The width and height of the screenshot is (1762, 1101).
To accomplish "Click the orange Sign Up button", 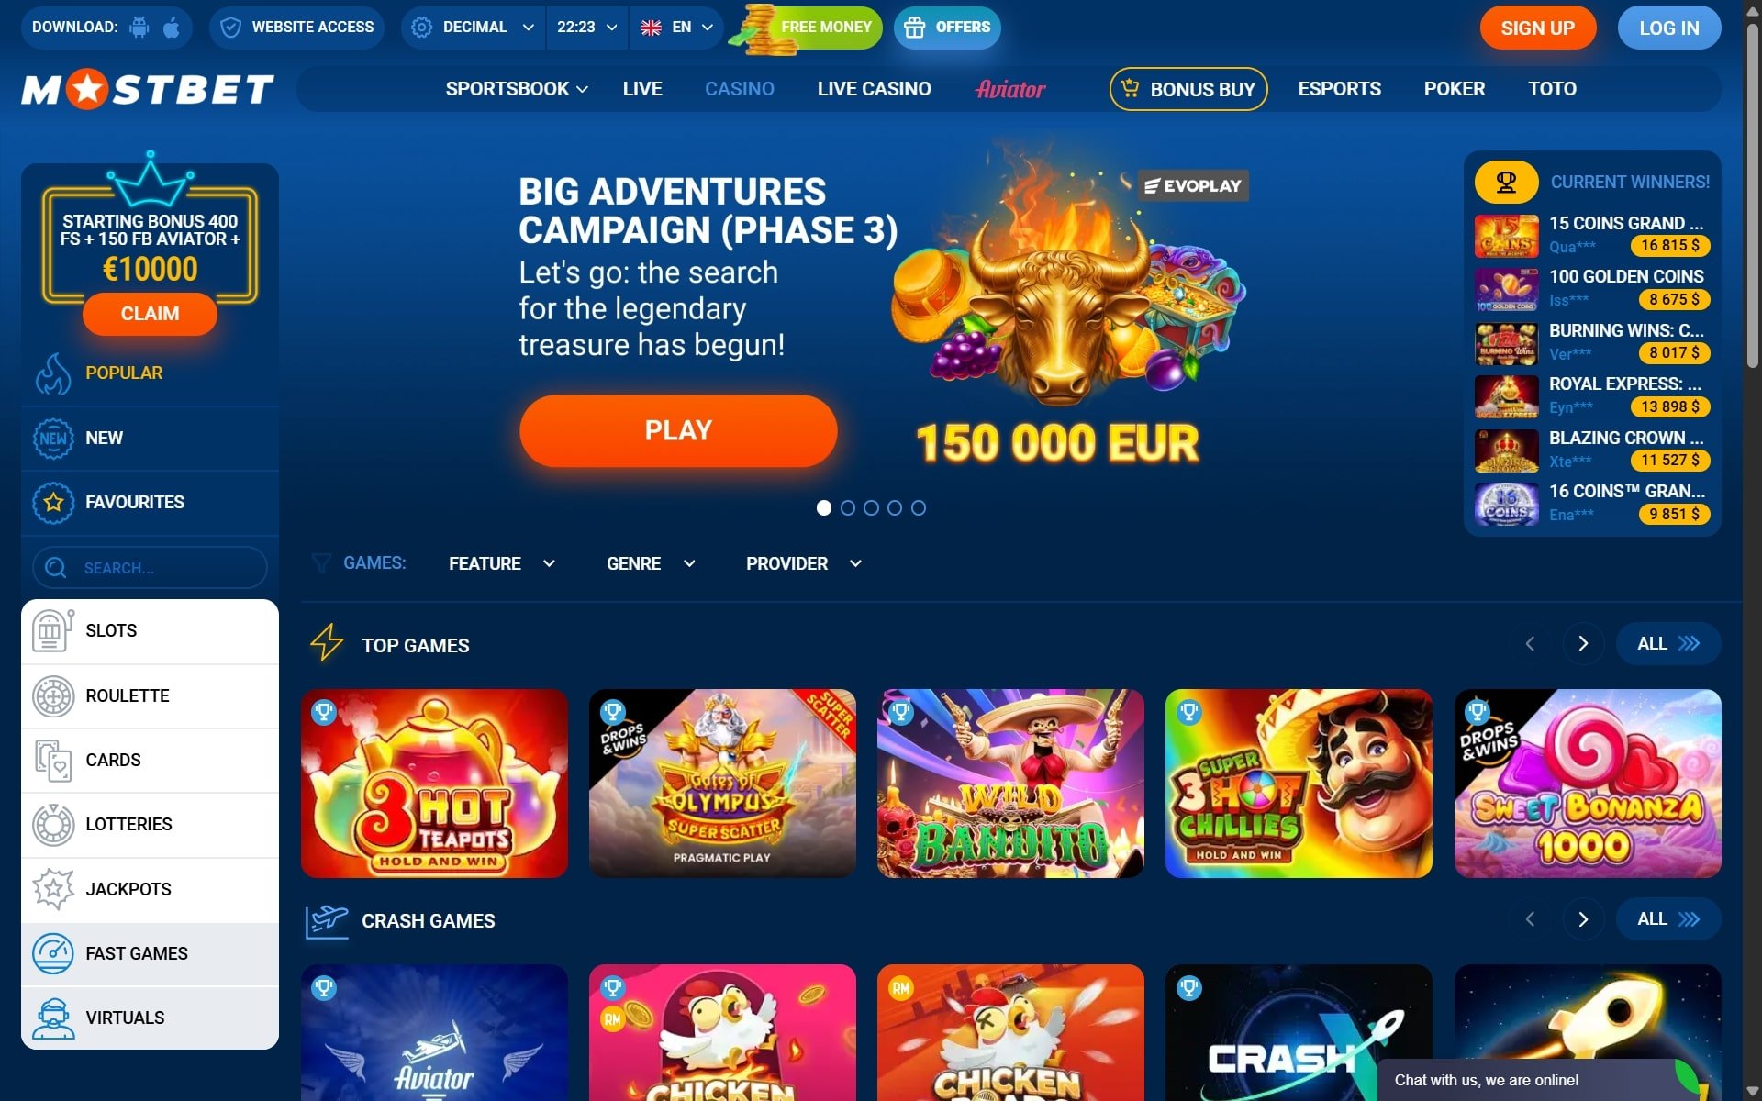I will (1537, 28).
